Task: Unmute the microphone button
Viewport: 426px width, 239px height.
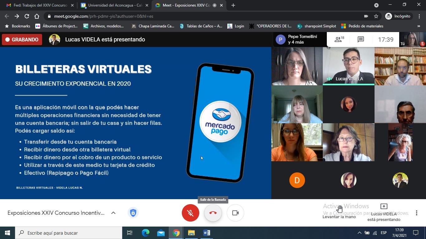Action: [191, 213]
